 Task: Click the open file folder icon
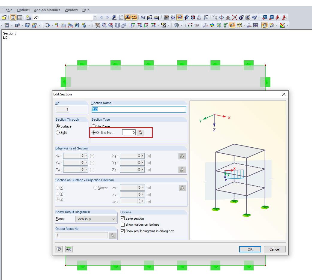click(4, 17)
